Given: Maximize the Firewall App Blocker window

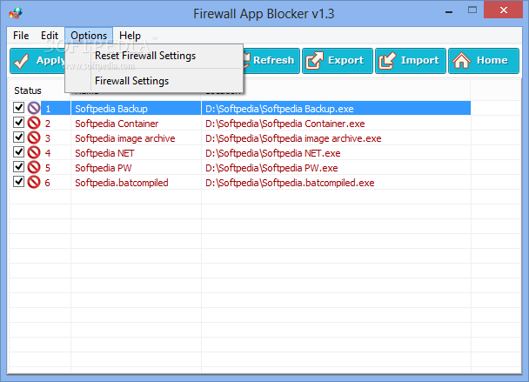Looking at the screenshot, I should (x=472, y=10).
